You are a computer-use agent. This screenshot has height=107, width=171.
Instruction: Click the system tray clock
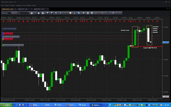click(x=166, y=105)
